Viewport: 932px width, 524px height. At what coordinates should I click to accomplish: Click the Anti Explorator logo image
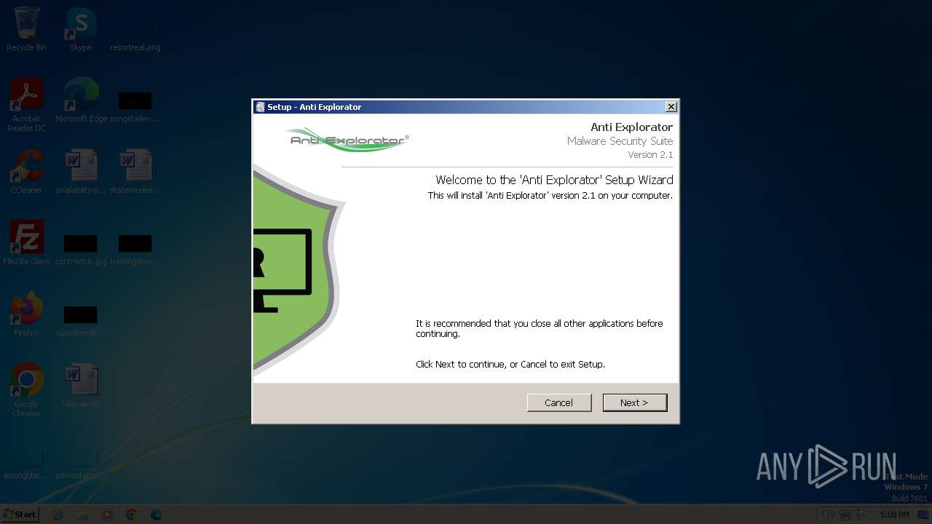coord(347,138)
